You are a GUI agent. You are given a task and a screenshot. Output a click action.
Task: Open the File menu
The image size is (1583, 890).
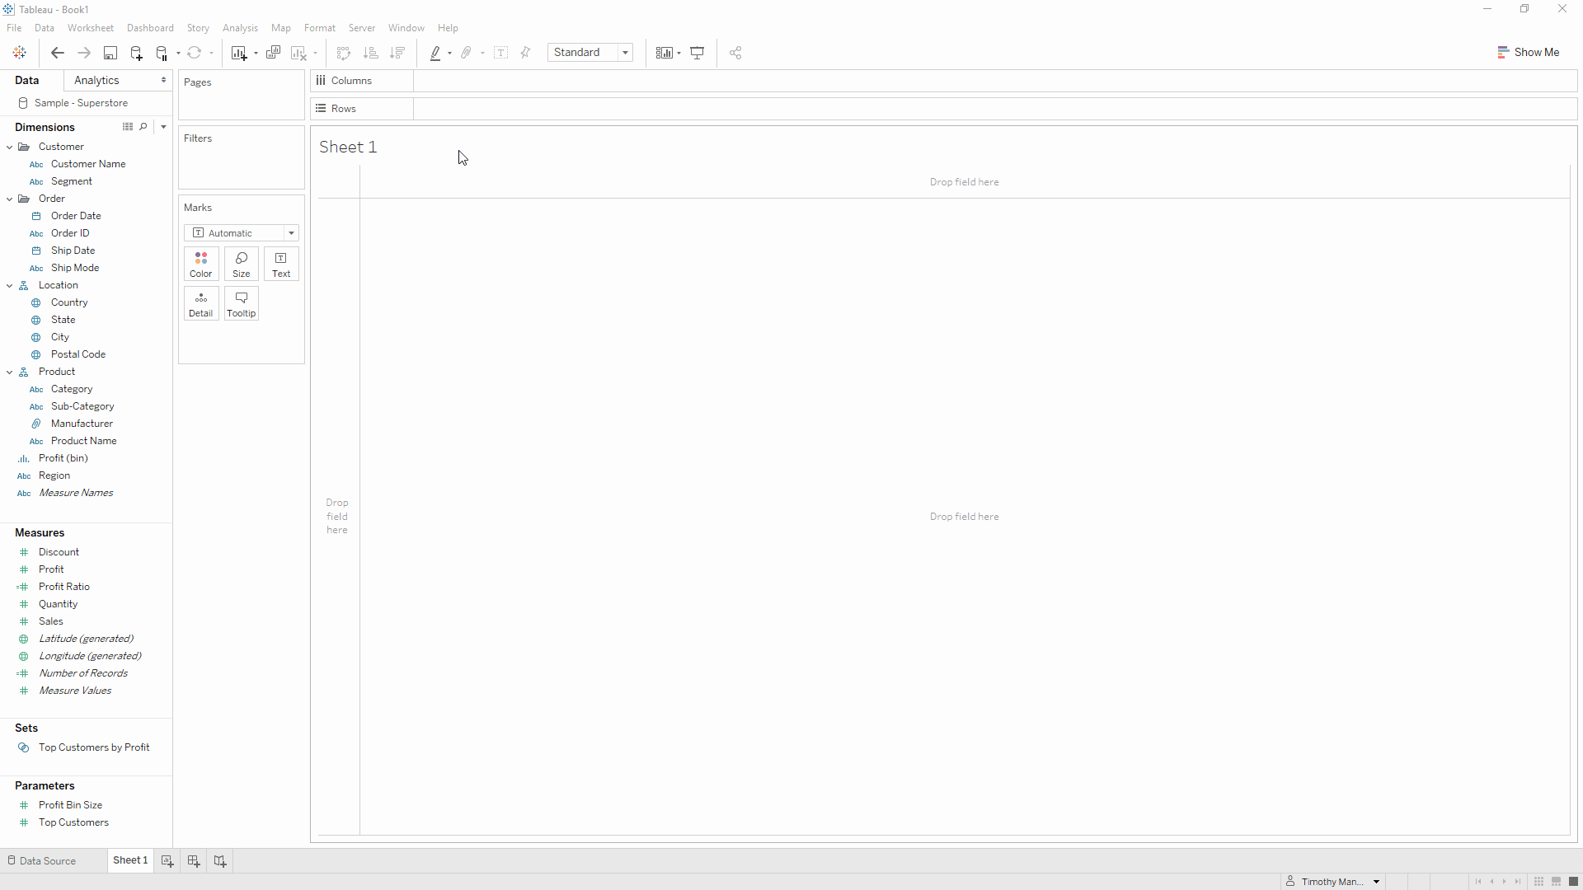click(14, 28)
